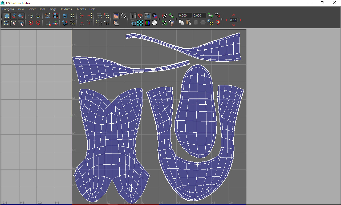Display RGB channels with the color sphere icon
The height and width of the screenshot is (205, 341).
[x=147, y=23]
